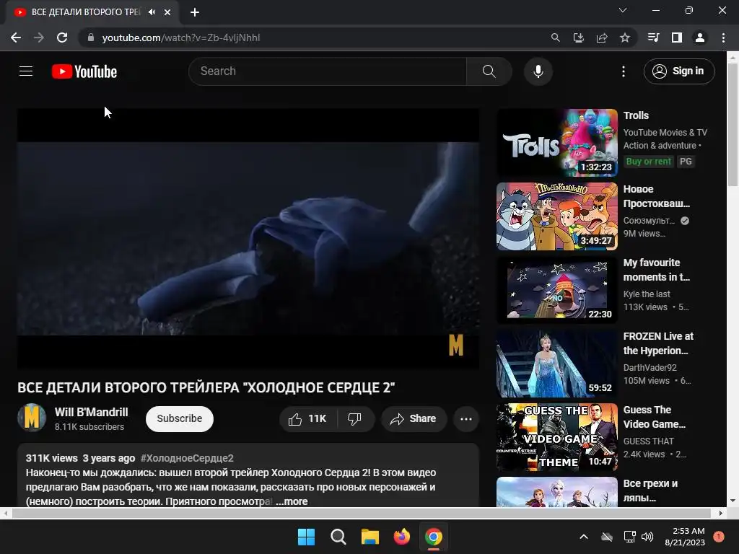Close the YouTube browser tab

[x=167, y=12]
